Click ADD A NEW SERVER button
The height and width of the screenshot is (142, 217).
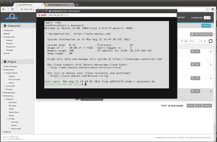[x=201, y=34]
